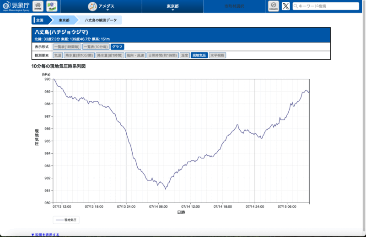Toggle the 現地気圧 legend entry
366x237 pixels.
(66, 220)
